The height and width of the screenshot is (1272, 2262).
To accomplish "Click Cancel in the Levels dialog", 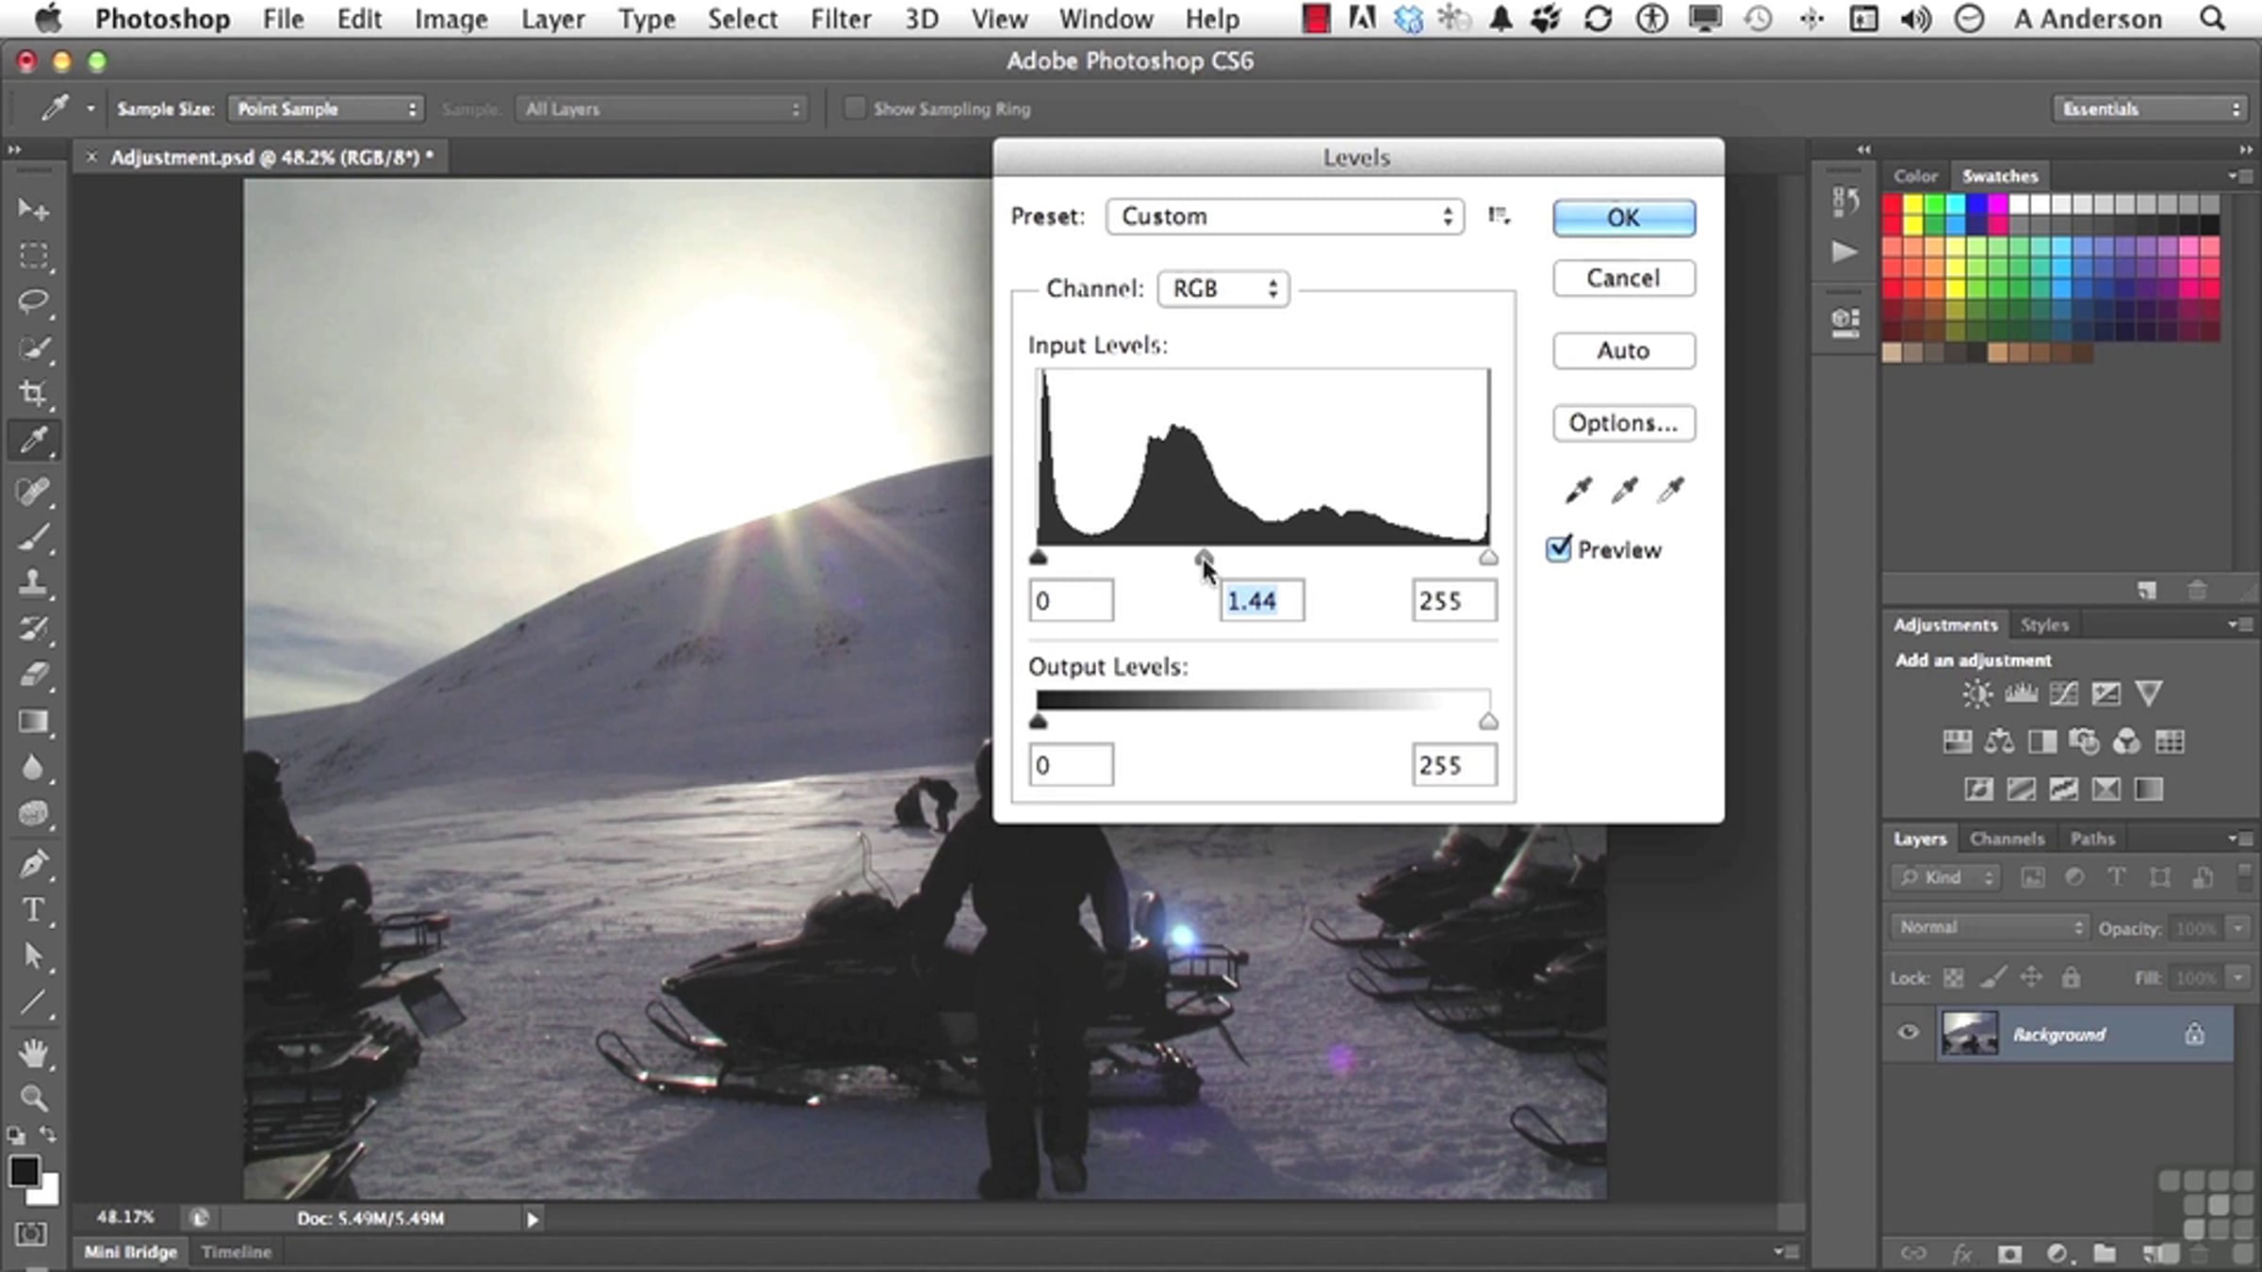I will click(x=1623, y=278).
